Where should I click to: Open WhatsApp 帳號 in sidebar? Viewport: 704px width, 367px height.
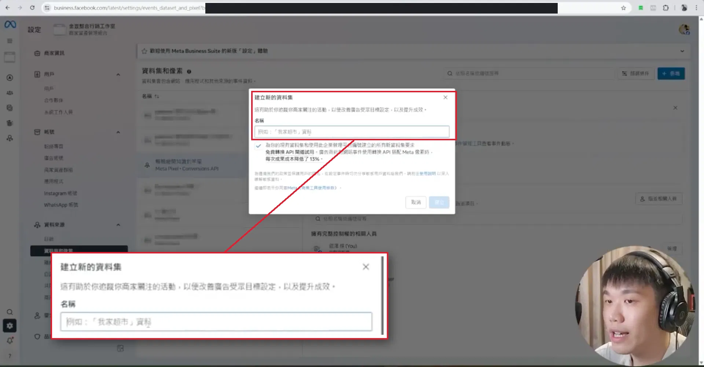[x=61, y=205]
